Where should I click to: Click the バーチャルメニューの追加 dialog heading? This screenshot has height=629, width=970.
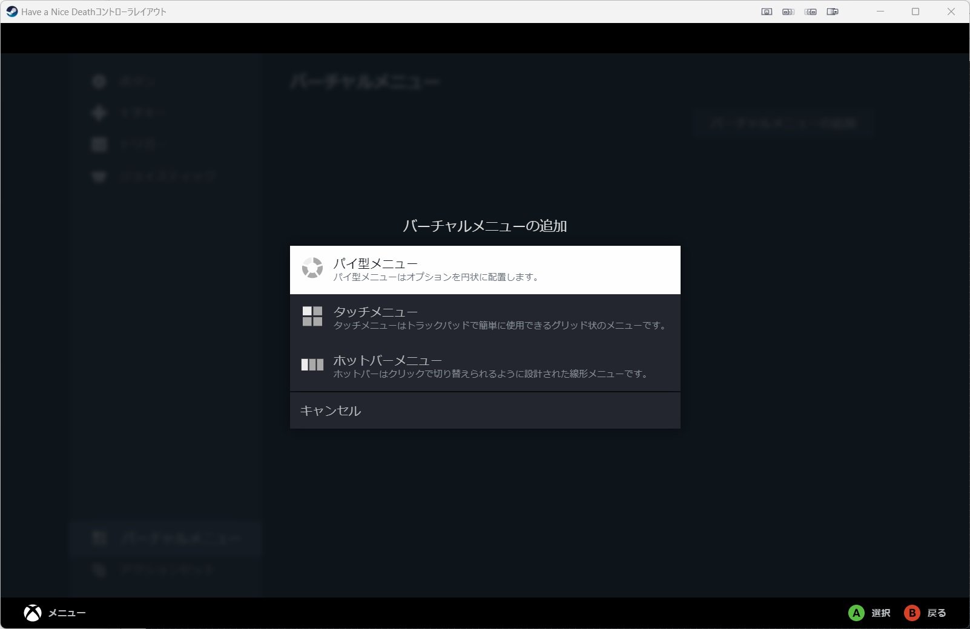tap(485, 226)
